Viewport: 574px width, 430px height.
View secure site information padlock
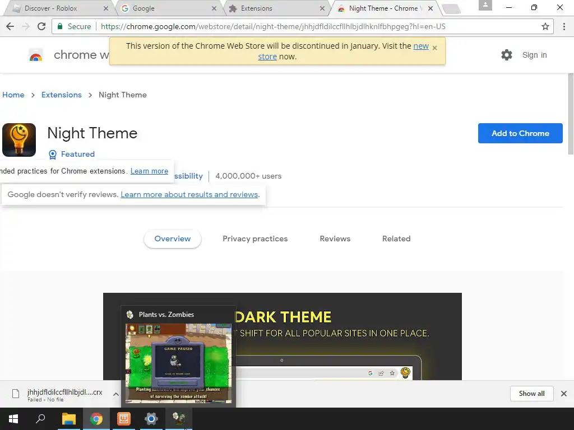60,26
